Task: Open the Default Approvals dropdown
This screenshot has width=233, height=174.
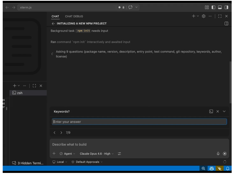Action: click(87, 162)
